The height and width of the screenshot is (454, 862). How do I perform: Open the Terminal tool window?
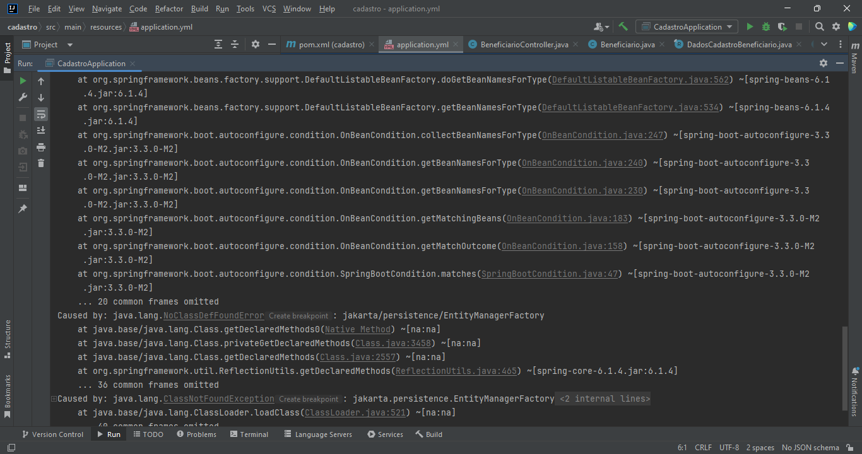249,434
